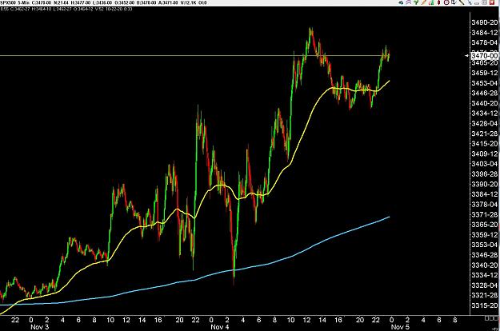Click the round clock icon in the toolbar
This screenshot has height=331, width=500.
[x=446, y=2]
